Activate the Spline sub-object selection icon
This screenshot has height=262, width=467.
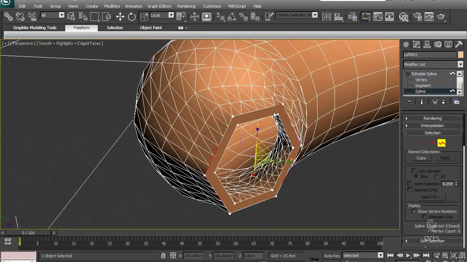pos(441,143)
